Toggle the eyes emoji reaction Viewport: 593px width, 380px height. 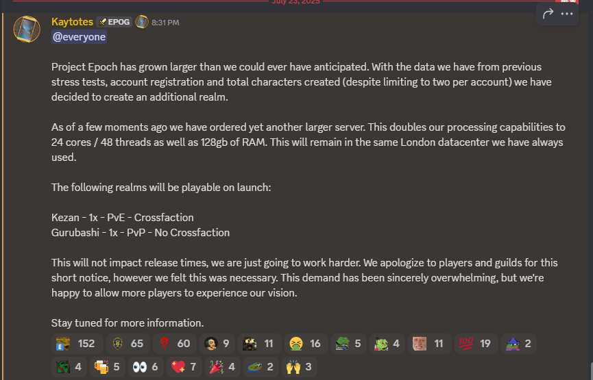click(146, 367)
